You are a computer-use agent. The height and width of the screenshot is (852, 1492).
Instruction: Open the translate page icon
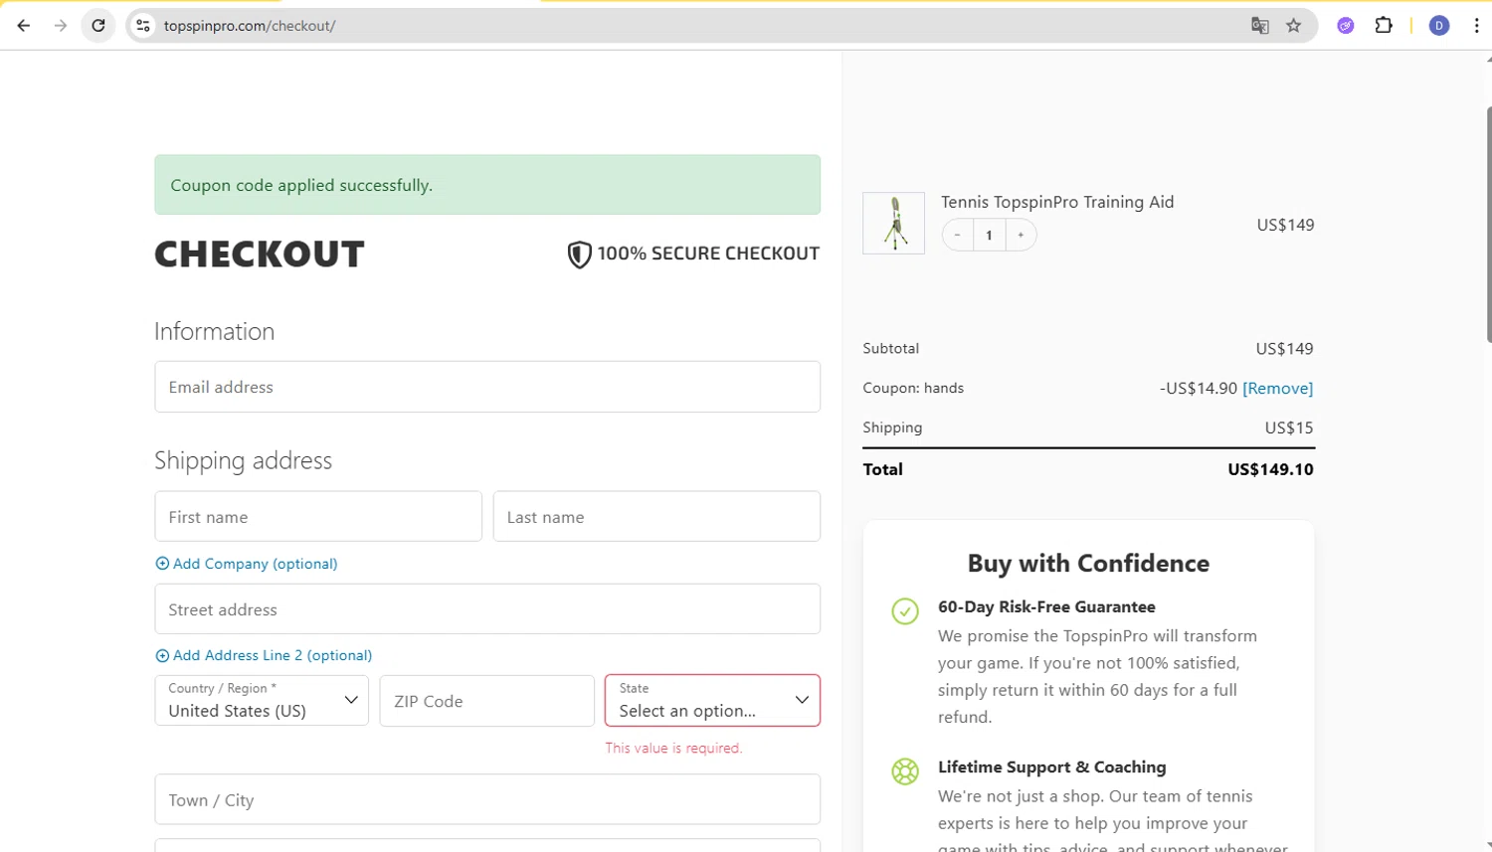click(1259, 26)
